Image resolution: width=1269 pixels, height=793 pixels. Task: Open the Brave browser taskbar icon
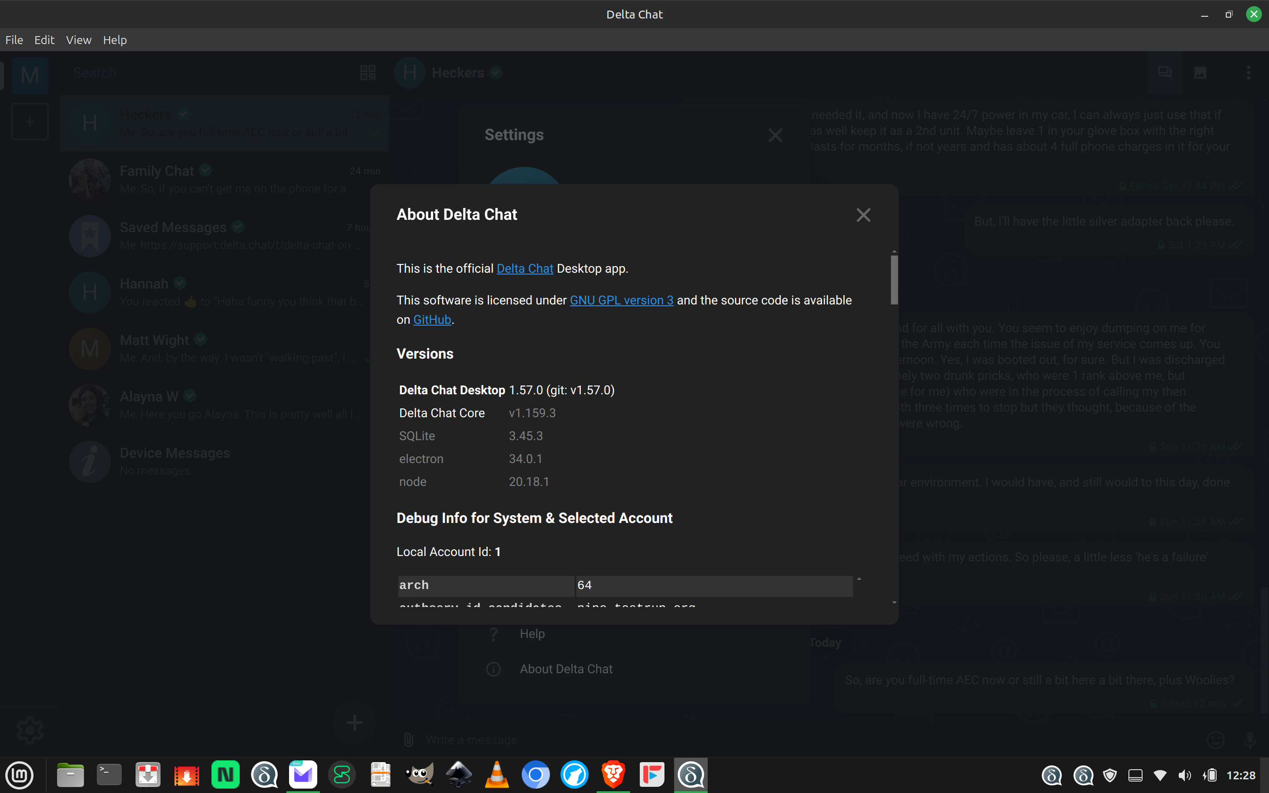click(613, 774)
